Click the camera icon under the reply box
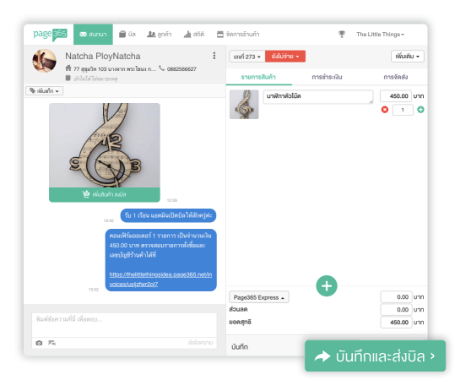 (x=39, y=343)
